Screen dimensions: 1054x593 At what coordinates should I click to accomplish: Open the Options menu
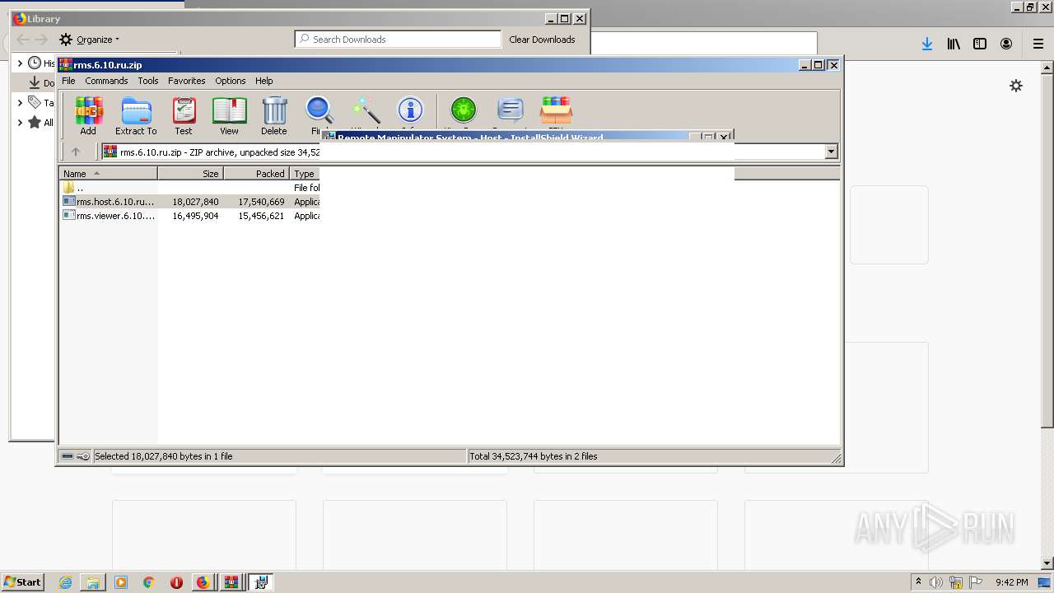(x=231, y=81)
